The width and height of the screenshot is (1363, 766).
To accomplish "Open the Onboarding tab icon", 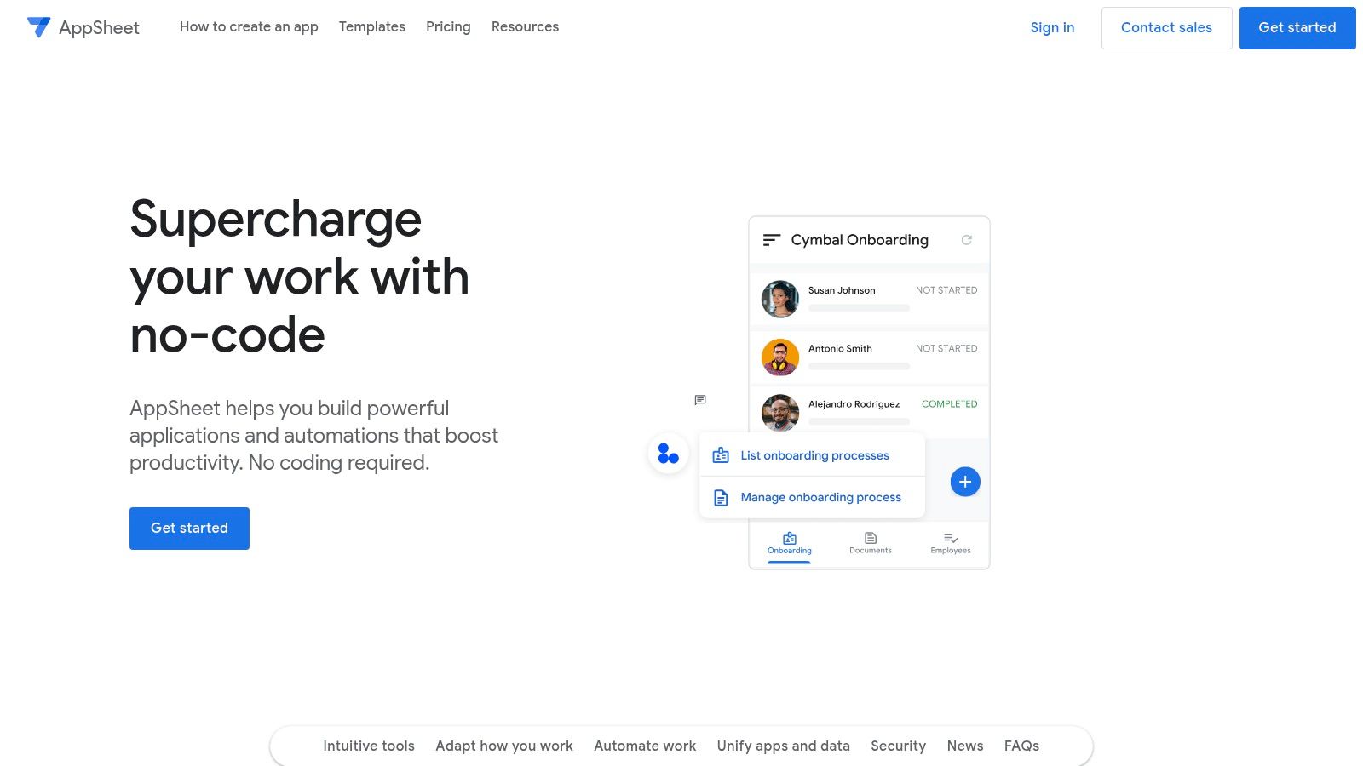I will click(x=789, y=538).
